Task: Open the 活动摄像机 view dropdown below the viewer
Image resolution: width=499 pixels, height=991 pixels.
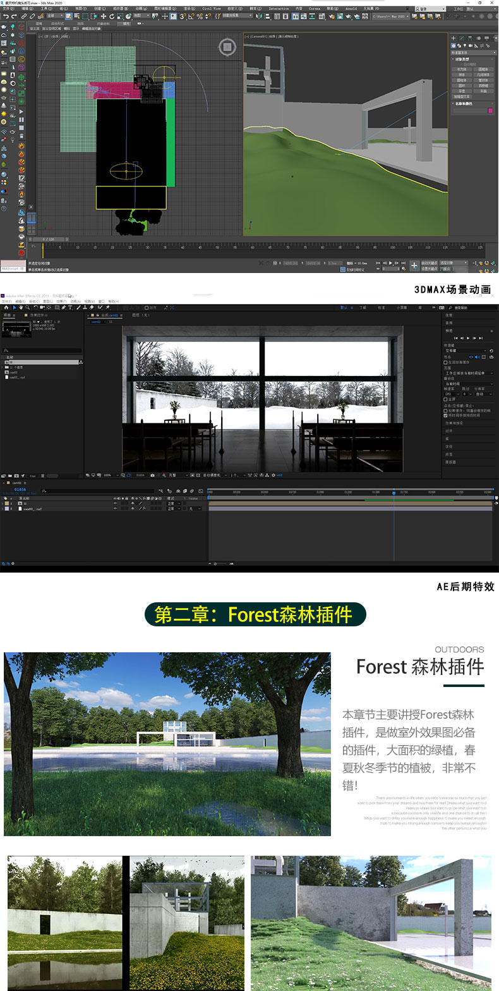Action: pos(215,475)
